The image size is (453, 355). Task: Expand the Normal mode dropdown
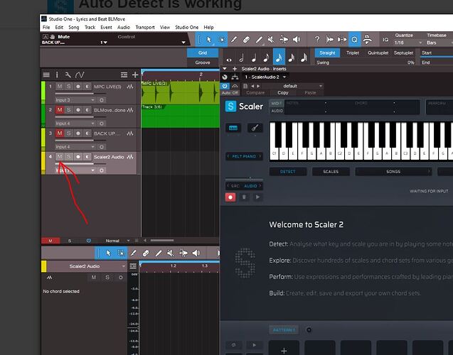point(117,241)
